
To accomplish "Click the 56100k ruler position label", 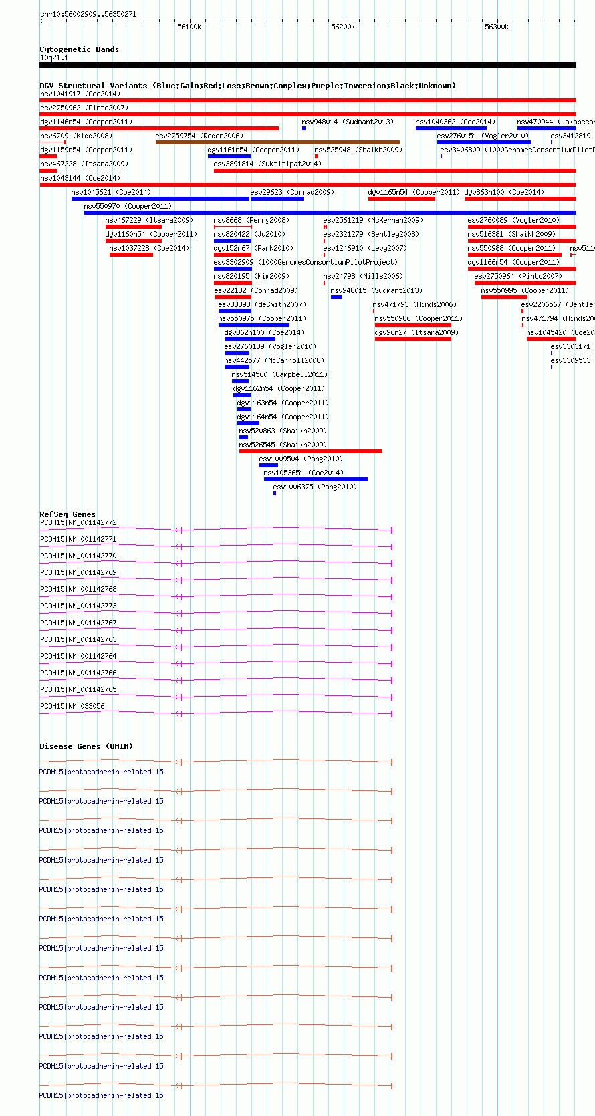I will 189,27.
